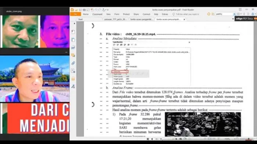Viewport: 257px width, 144px height.
Task: Toggle ribbon display options icon in title bar
Action: (240, 10)
